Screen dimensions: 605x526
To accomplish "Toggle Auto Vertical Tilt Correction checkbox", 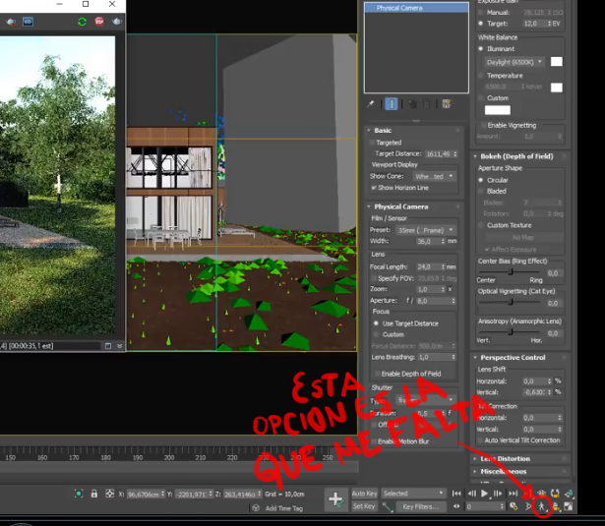I will point(480,440).
